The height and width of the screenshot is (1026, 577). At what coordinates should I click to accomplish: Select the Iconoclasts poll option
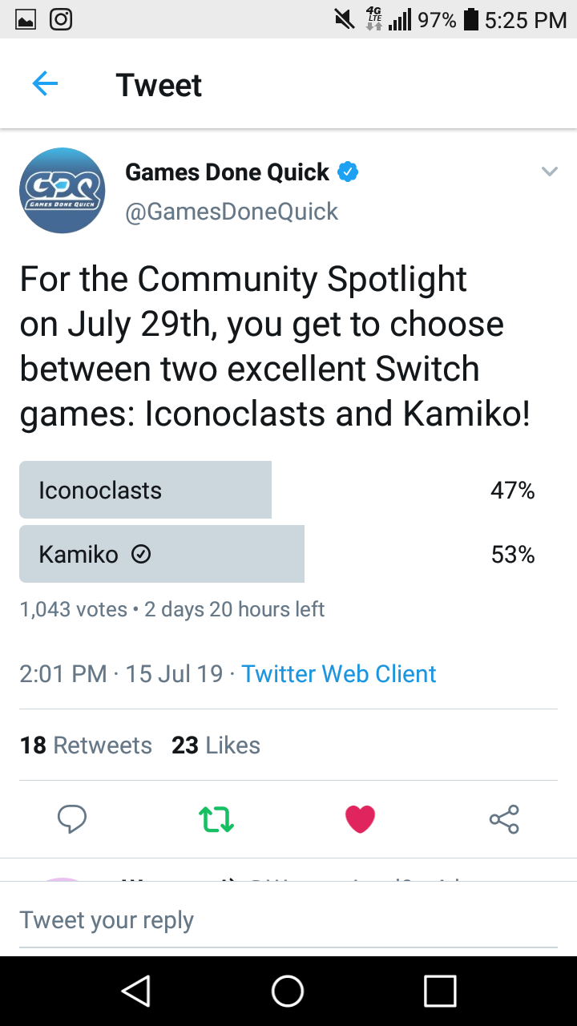tap(146, 490)
